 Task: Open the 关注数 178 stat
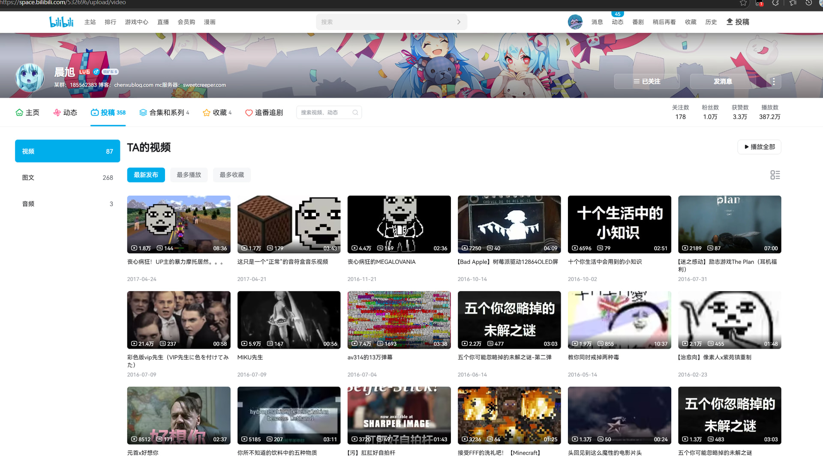point(680,112)
